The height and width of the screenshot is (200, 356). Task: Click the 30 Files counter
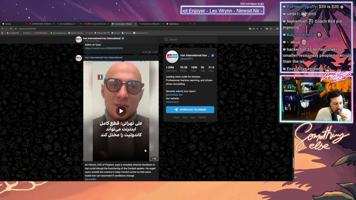point(202,69)
